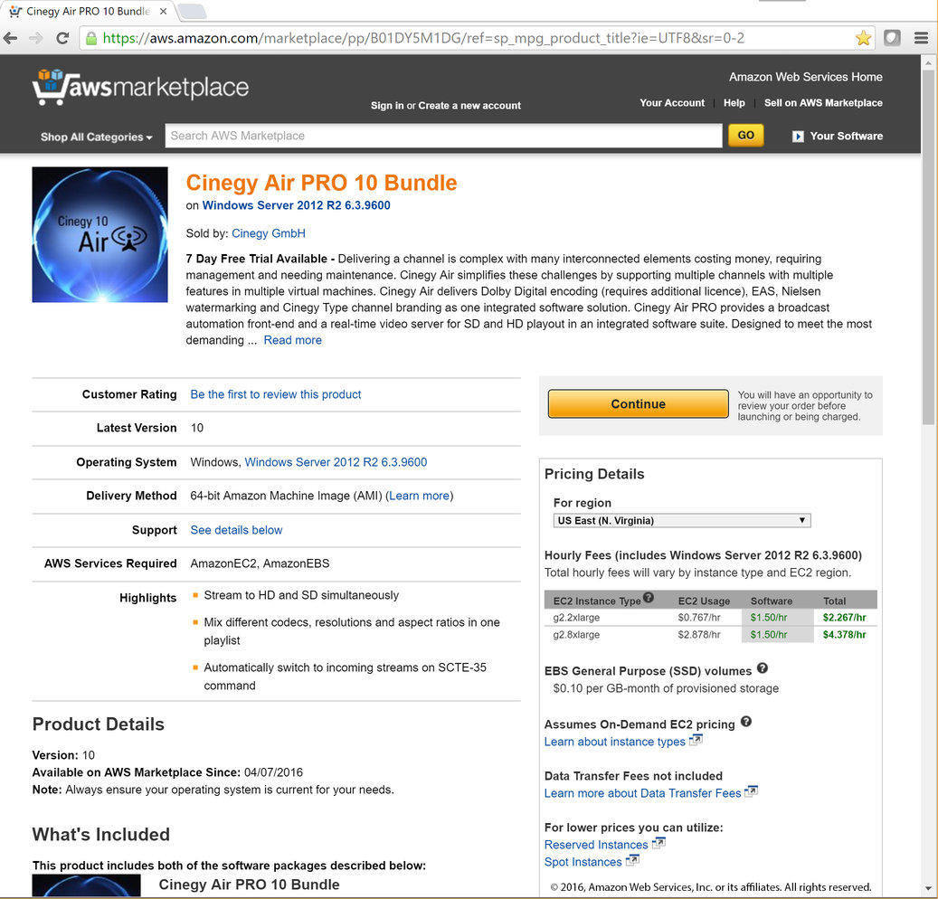The image size is (938, 899).
Task: Click help icon beside On-Demand EC2 pricing
Action: [x=746, y=722]
